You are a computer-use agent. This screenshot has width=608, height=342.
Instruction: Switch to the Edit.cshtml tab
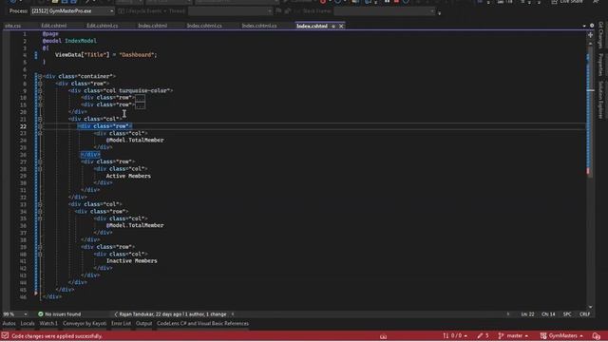54,26
